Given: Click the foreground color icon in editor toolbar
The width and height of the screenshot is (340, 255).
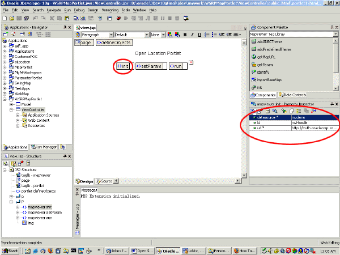Looking at the screenshot, I should pyautogui.click(x=170, y=35).
